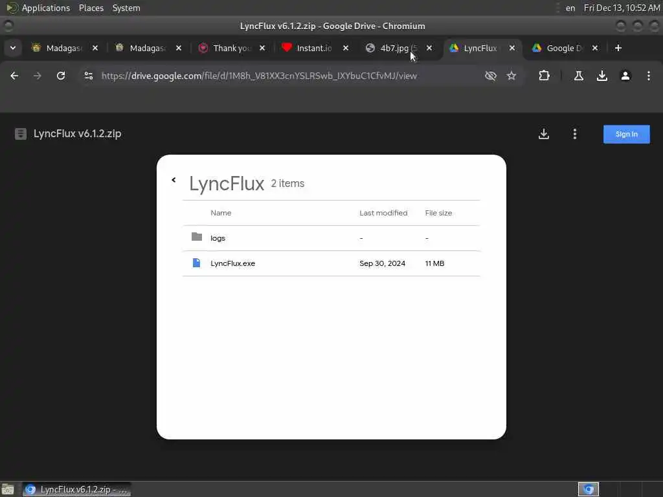Viewport: 663px width, 497px height.
Task: Open Drive more actions three-dot menu
Action: [x=575, y=134]
